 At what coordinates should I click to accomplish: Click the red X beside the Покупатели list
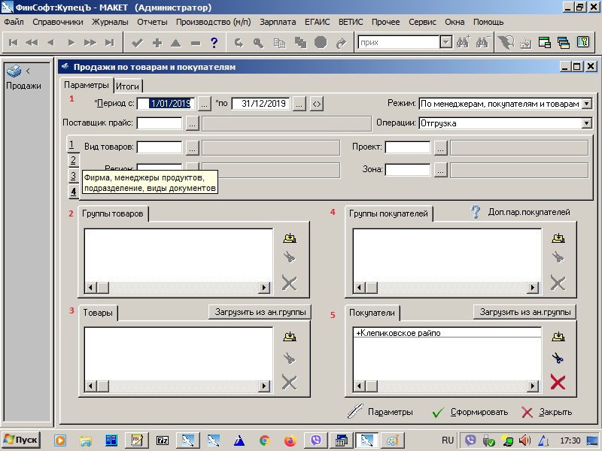point(558,382)
